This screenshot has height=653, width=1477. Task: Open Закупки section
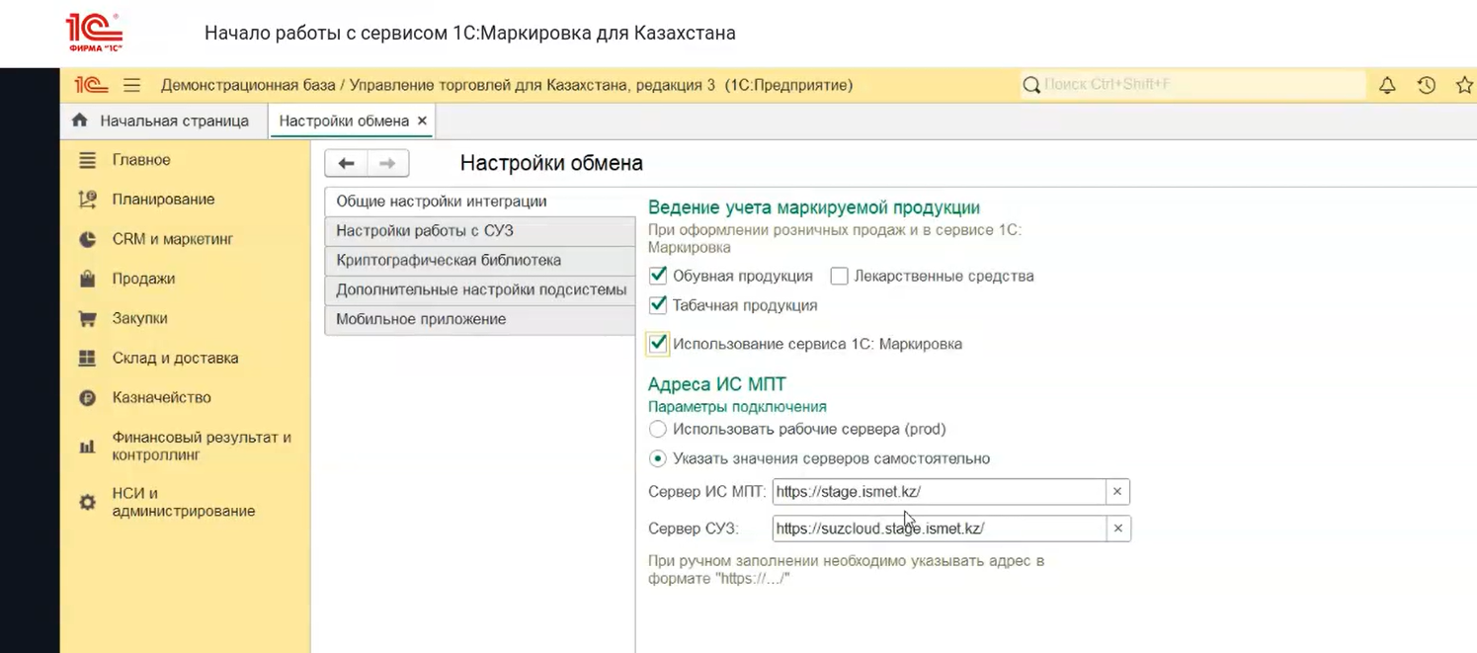click(x=139, y=318)
